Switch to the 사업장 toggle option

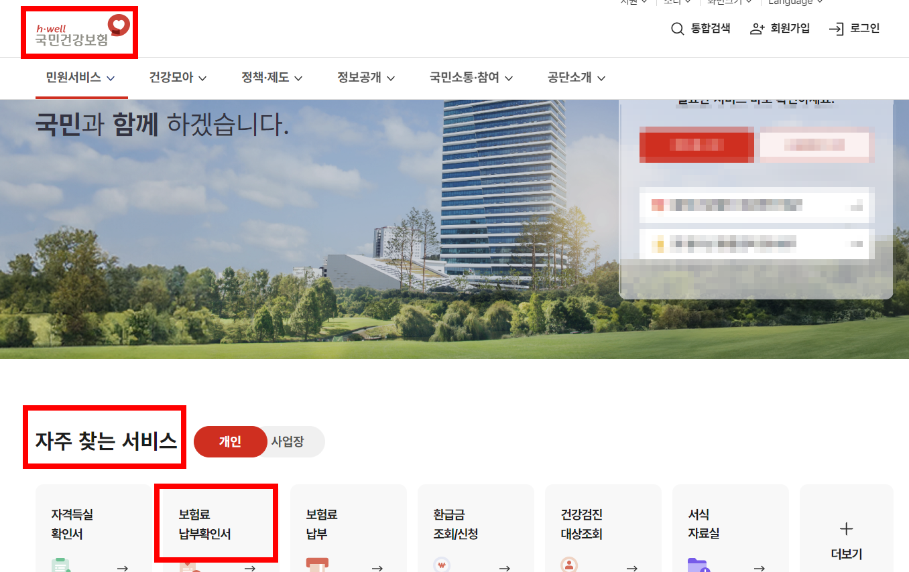288,442
